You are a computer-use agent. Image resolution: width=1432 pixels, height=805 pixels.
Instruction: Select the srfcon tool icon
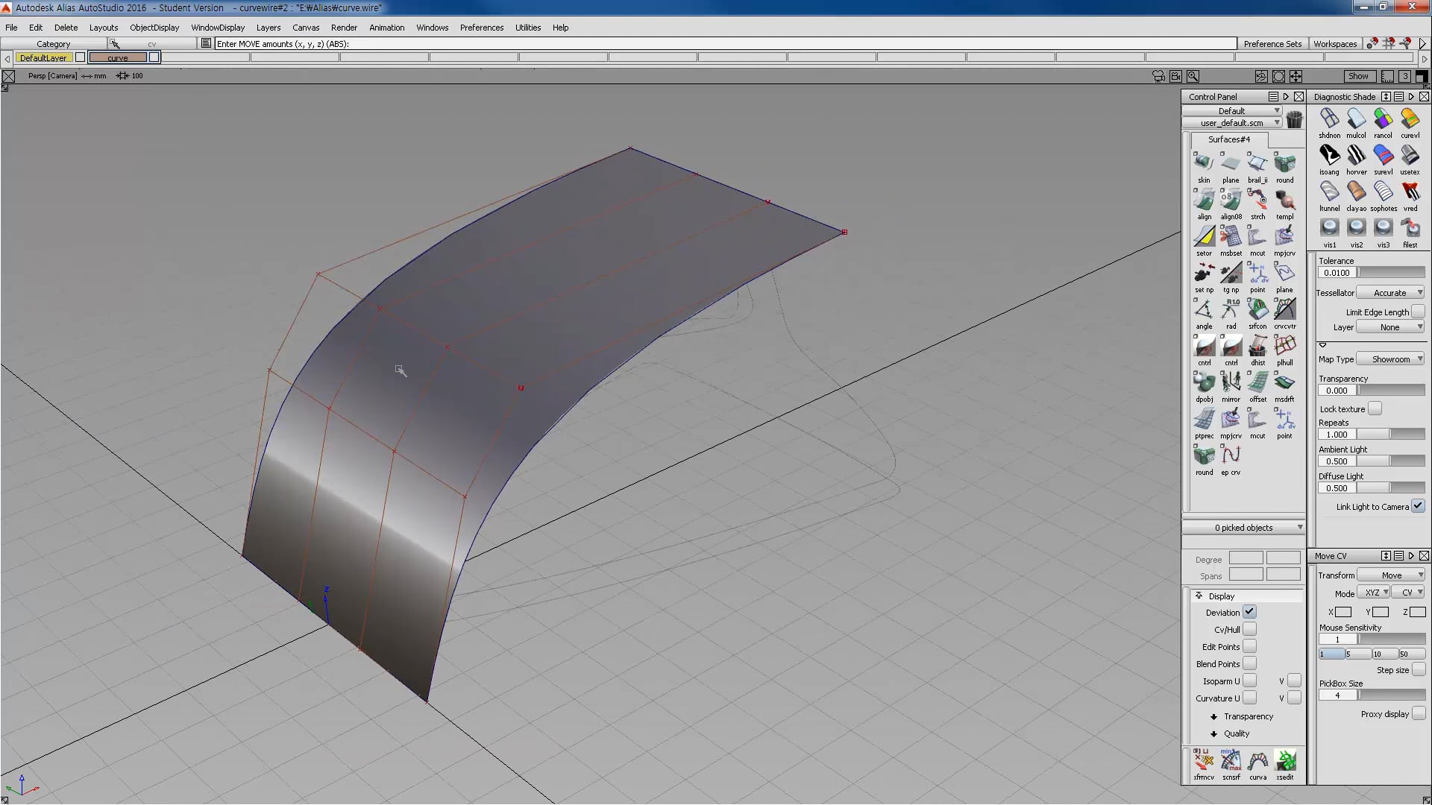tap(1257, 309)
